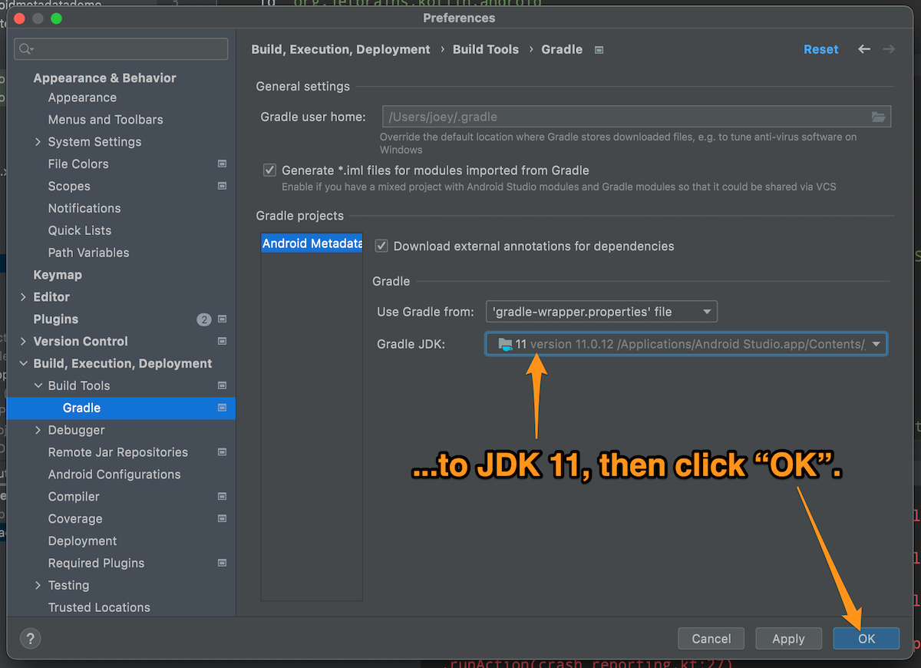
Task: Open the Compiler settings page
Action: tap(74, 497)
